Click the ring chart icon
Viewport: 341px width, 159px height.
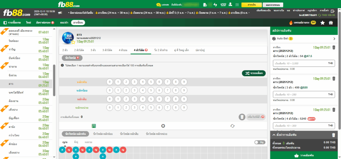(163, 126)
